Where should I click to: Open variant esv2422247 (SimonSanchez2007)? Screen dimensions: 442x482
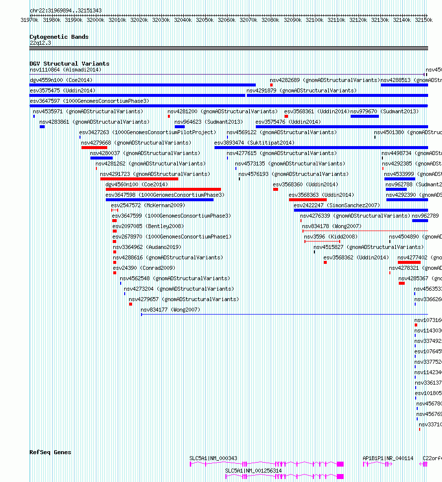[337, 206]
